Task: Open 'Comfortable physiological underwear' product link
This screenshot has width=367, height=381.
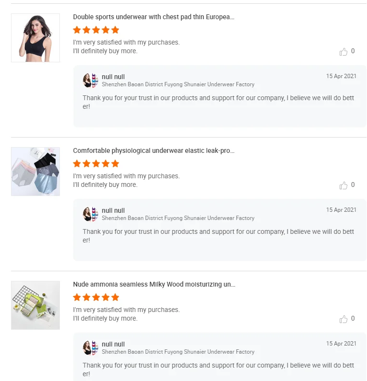Action: tap(153, 151)
